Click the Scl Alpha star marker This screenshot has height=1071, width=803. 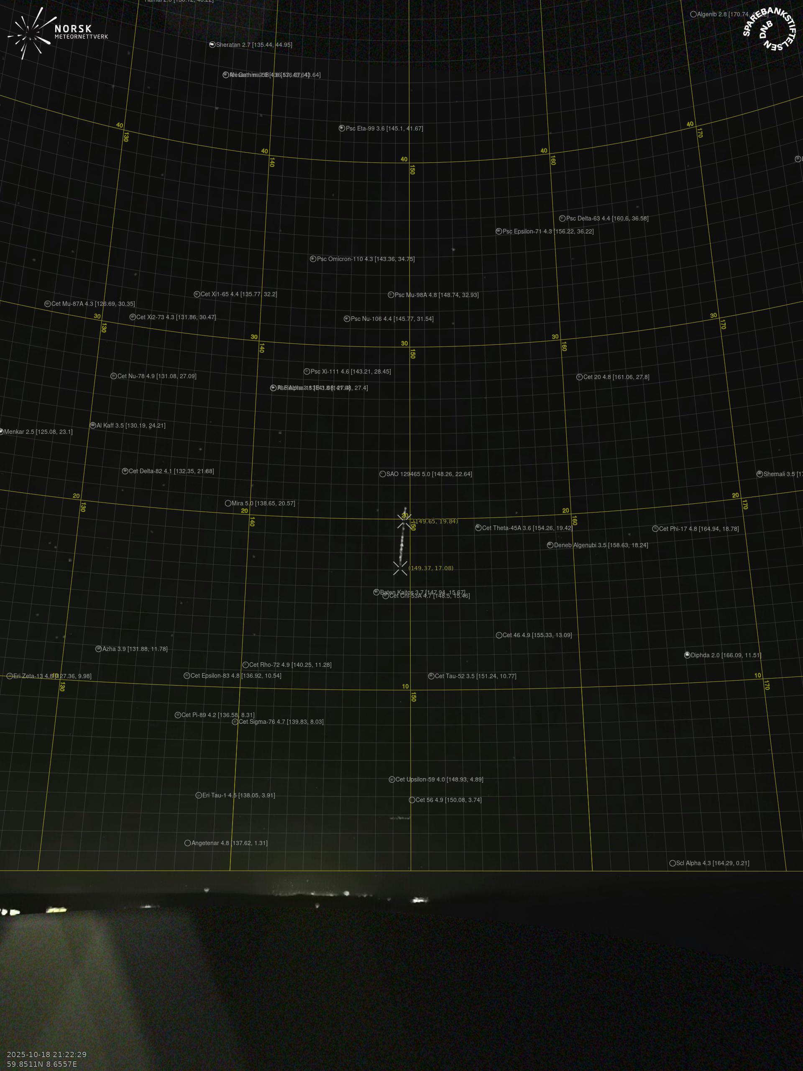673,863
